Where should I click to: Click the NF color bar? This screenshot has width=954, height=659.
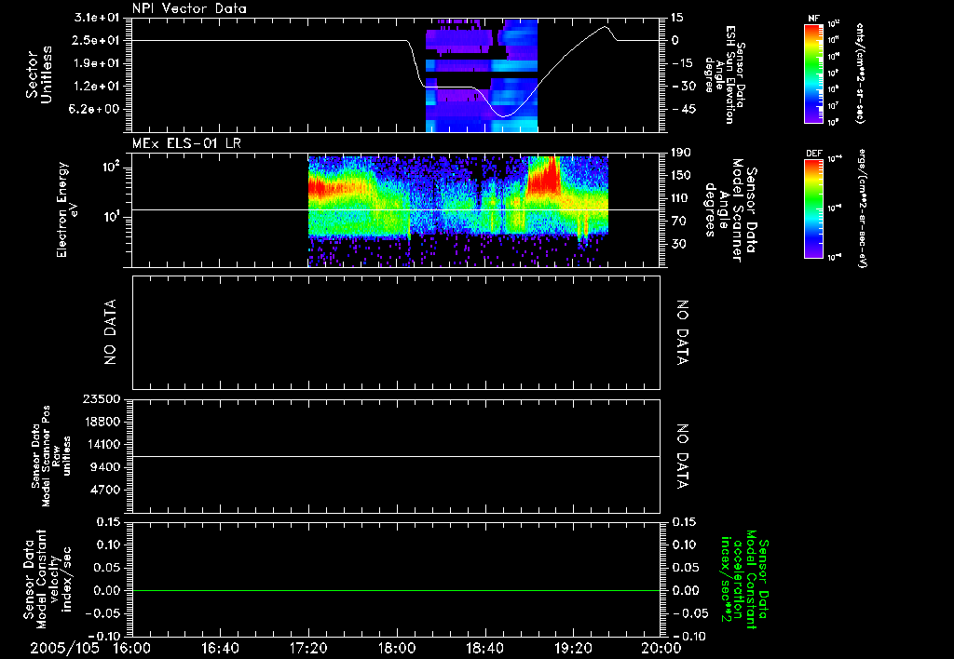click(x=814, y=74)
